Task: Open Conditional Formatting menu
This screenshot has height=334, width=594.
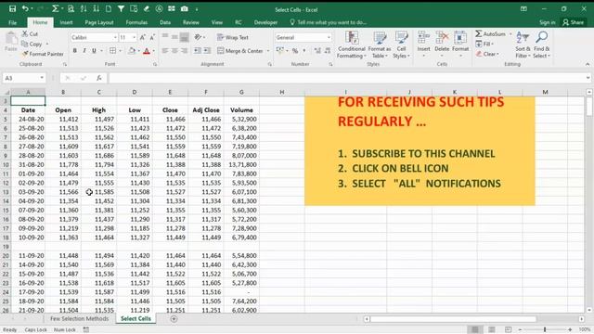Action: 352,45
